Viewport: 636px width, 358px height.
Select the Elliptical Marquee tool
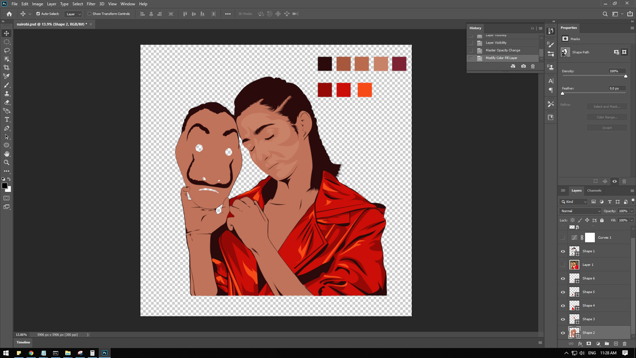tap(6, 41)
